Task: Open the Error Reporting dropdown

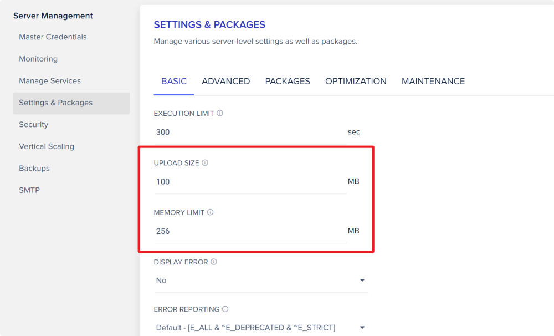Action: [261, 328]
